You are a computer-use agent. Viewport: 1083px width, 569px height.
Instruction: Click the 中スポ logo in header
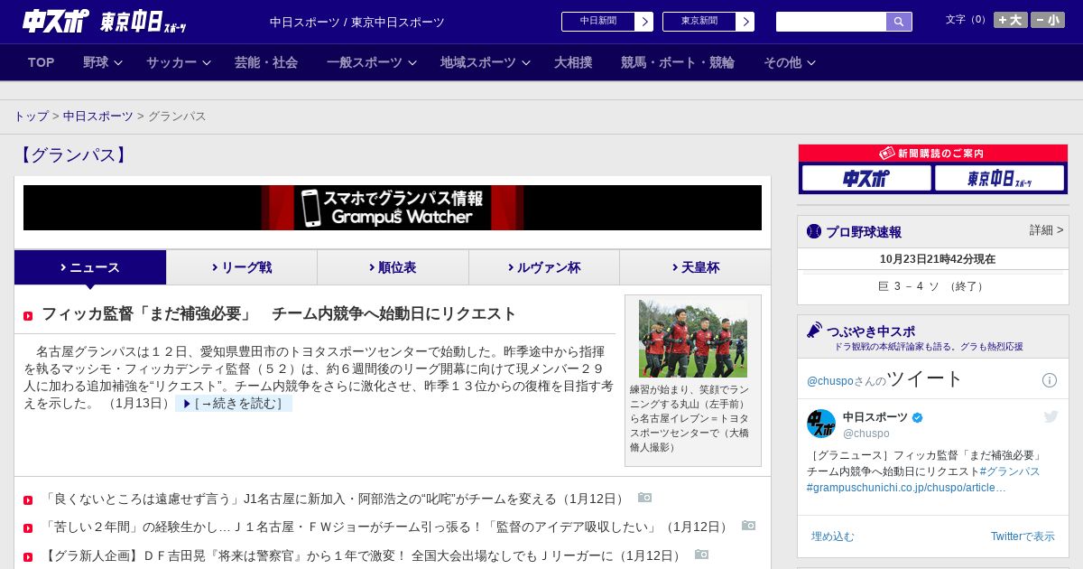(x=56, y=22)
